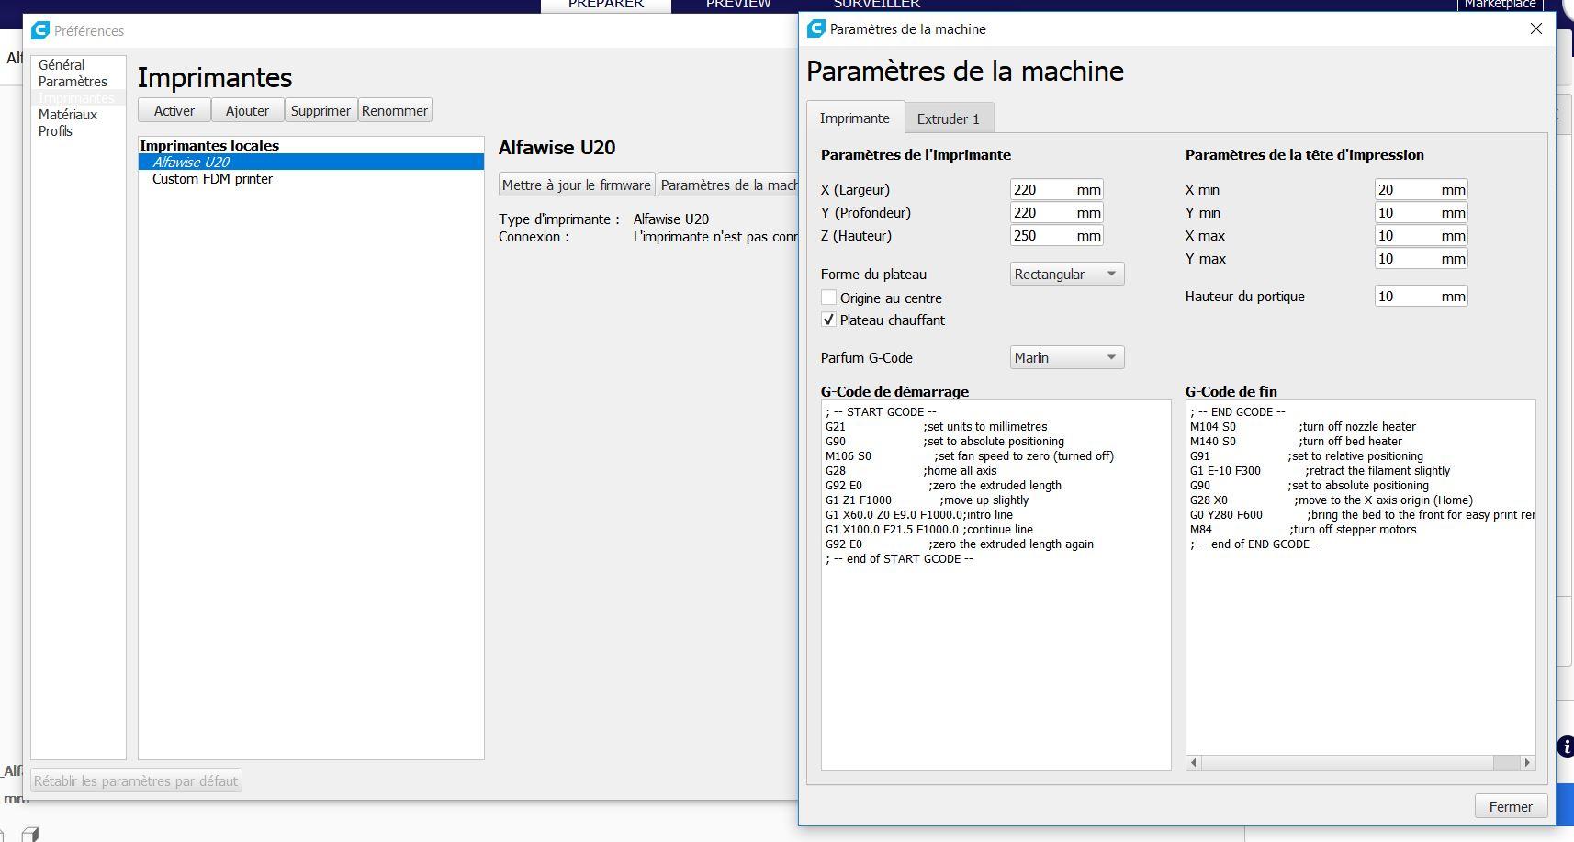Click the Y (Profondeur) input field
Screen dimensions: 1574x842
point(1056,212)
